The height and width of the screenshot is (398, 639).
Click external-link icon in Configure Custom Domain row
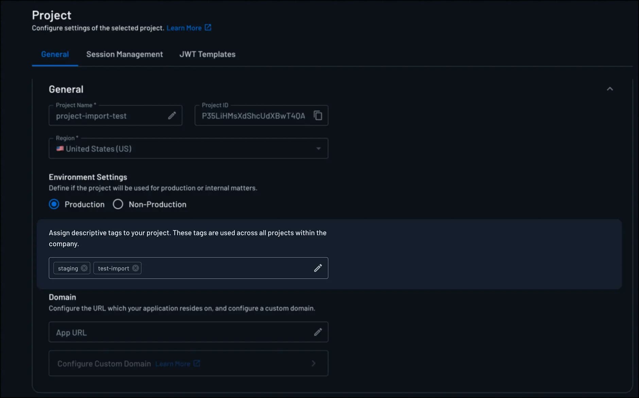(197, 363)
